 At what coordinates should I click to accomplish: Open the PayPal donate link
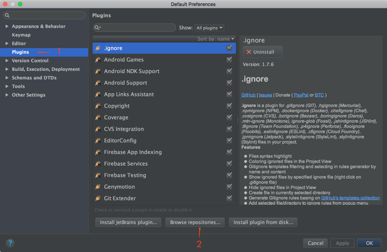click(x=301, y=95)
